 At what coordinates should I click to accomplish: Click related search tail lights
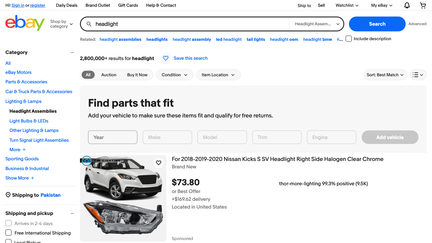coord(256,39)
